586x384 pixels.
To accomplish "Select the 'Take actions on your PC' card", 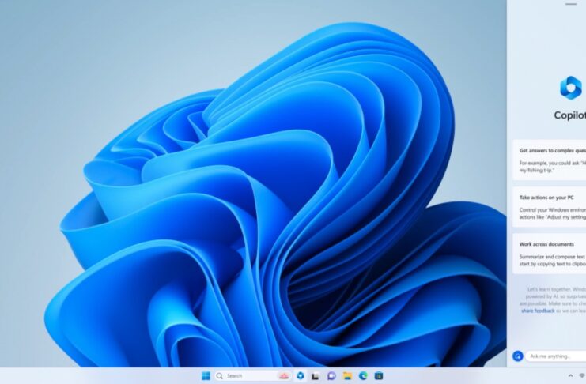I will (550, 207).
